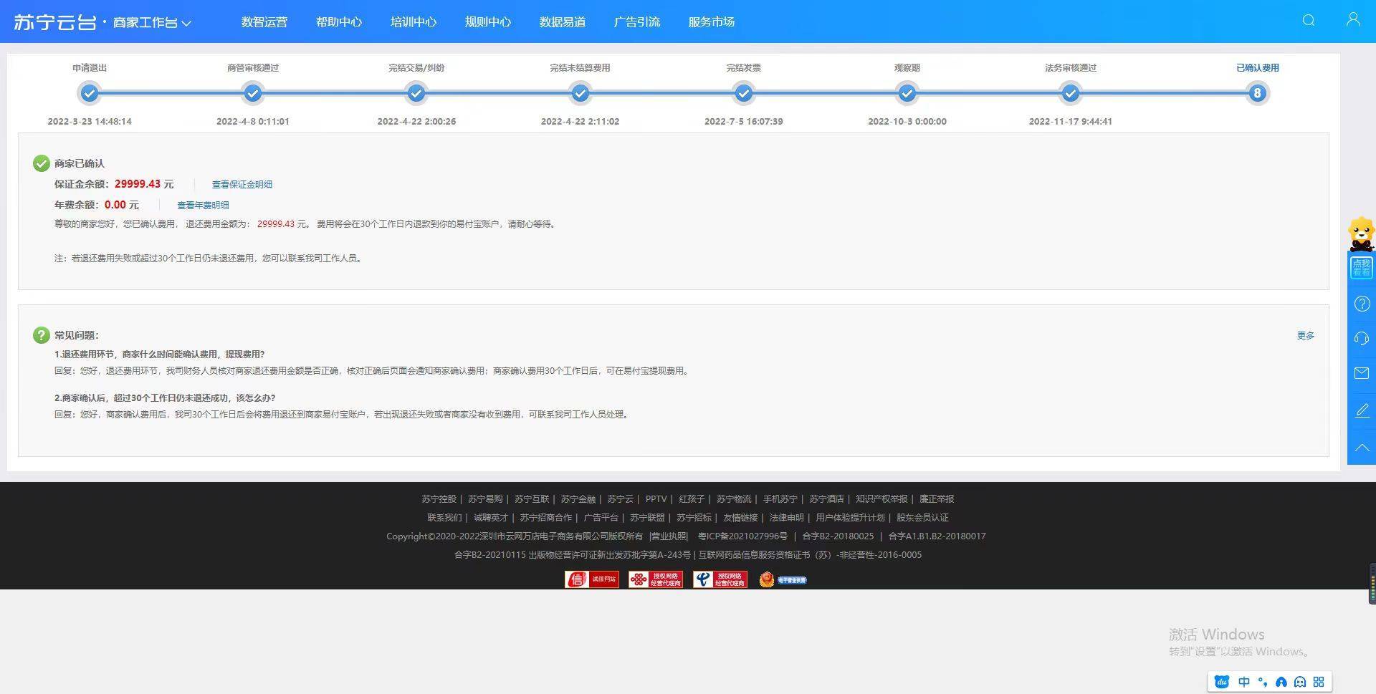
Task: Click the China Unicom authorized agent badge
Action: pyautogui.click(x=656, y=579)
